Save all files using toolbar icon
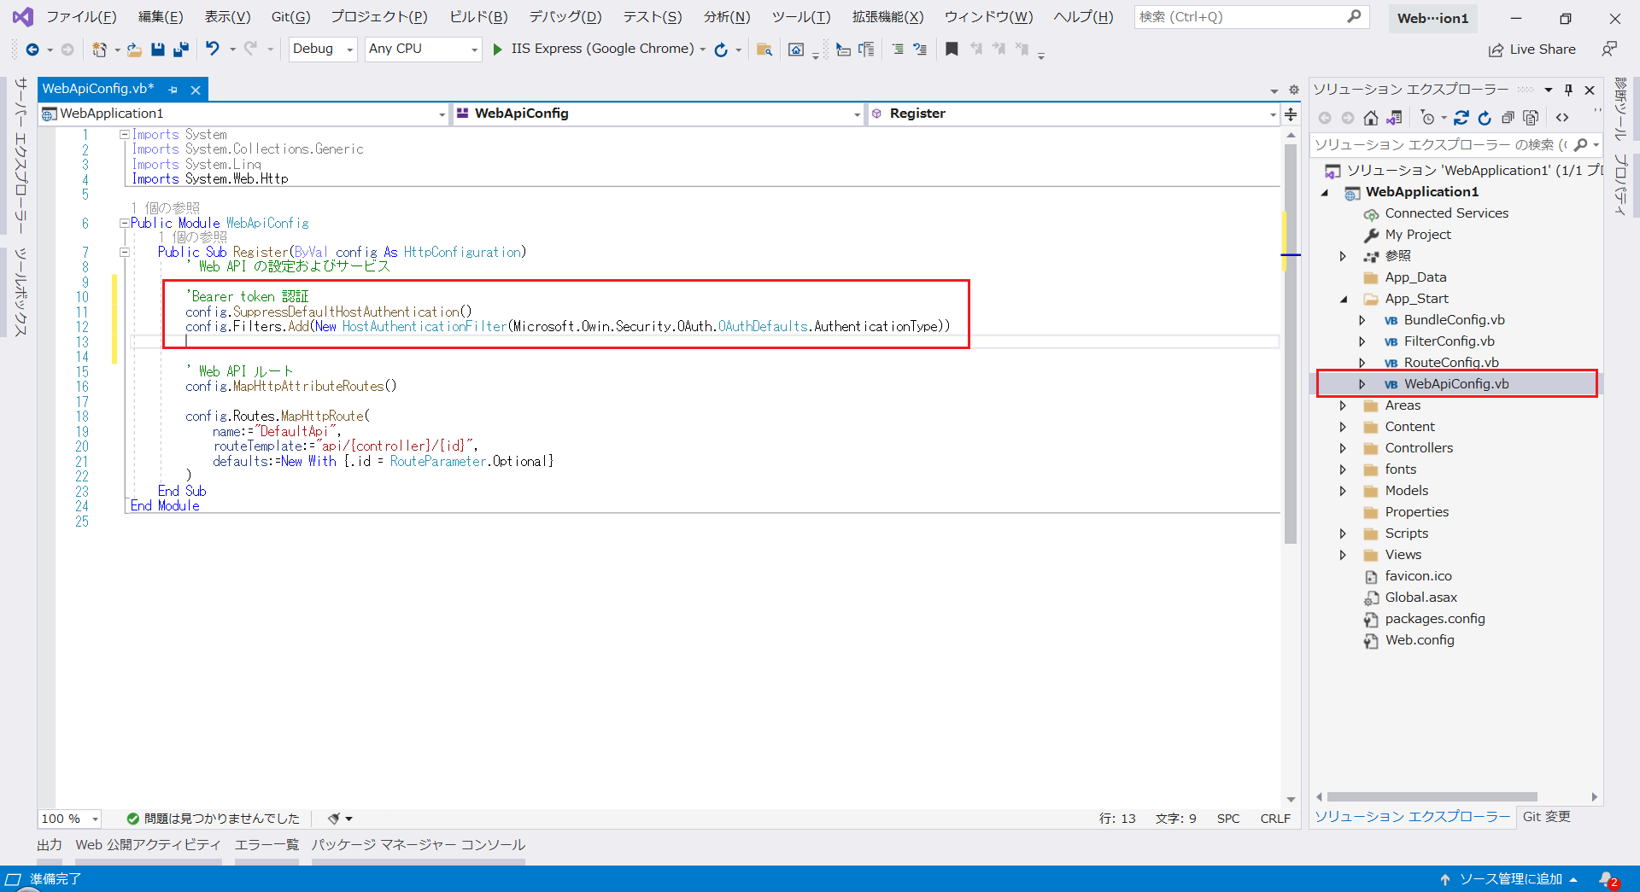The height and width of the screenshot is (892, 1640). pyautogui.click(x=180, y=49)
